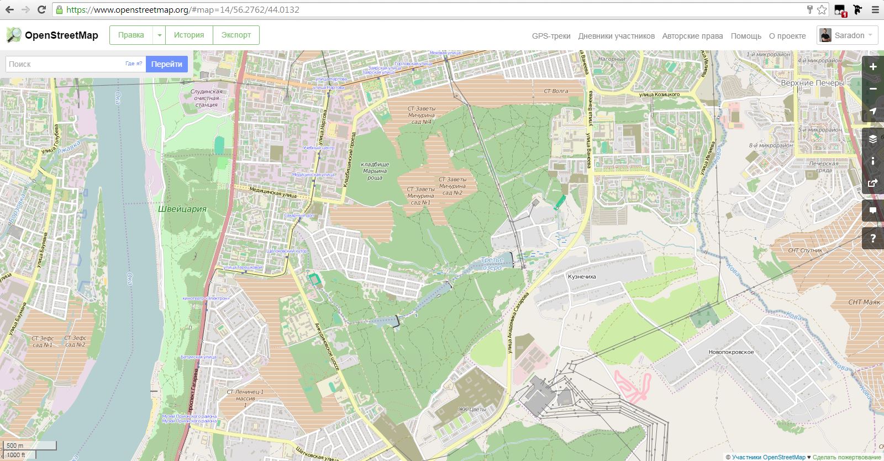Click the СНТ Спутник label on map
The width and height of the screenshot is (884, 461).
[805, 250]
